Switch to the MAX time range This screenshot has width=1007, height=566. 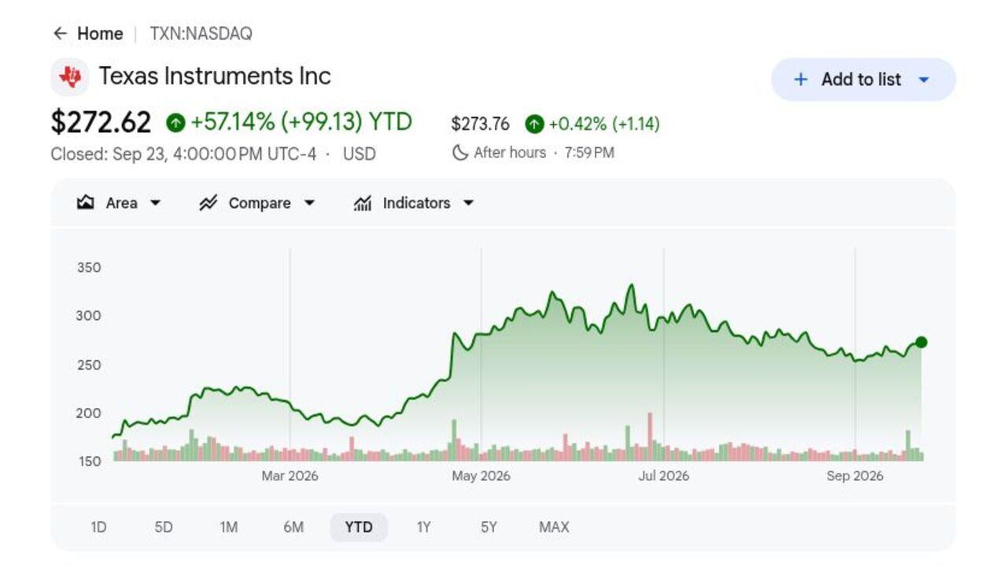point(554,527)
